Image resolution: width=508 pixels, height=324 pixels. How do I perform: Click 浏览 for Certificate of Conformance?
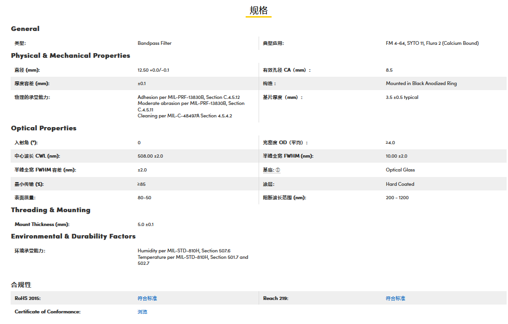click(x=142, y=312)
